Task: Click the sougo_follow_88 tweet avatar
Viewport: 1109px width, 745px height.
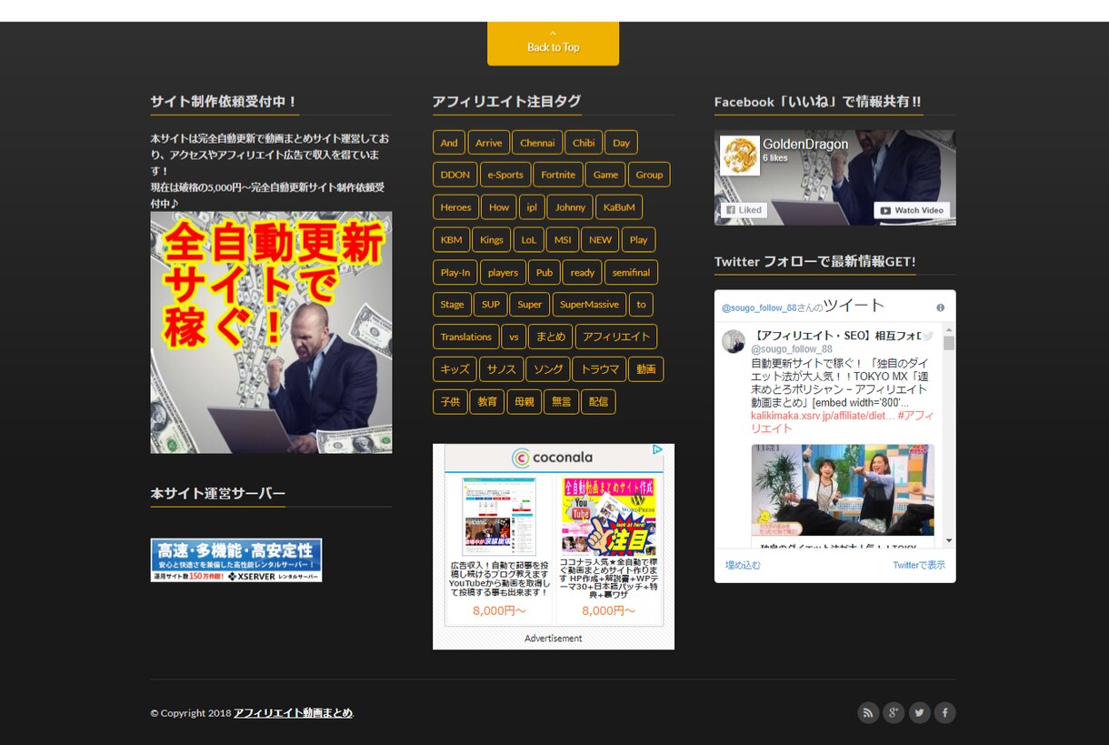Action: 734,341
